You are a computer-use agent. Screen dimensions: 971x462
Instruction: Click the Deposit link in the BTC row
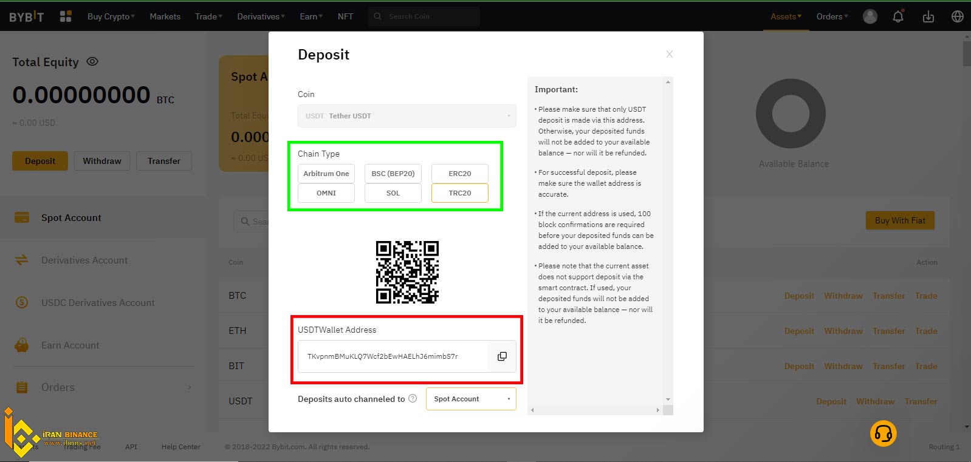pos(799,296)
